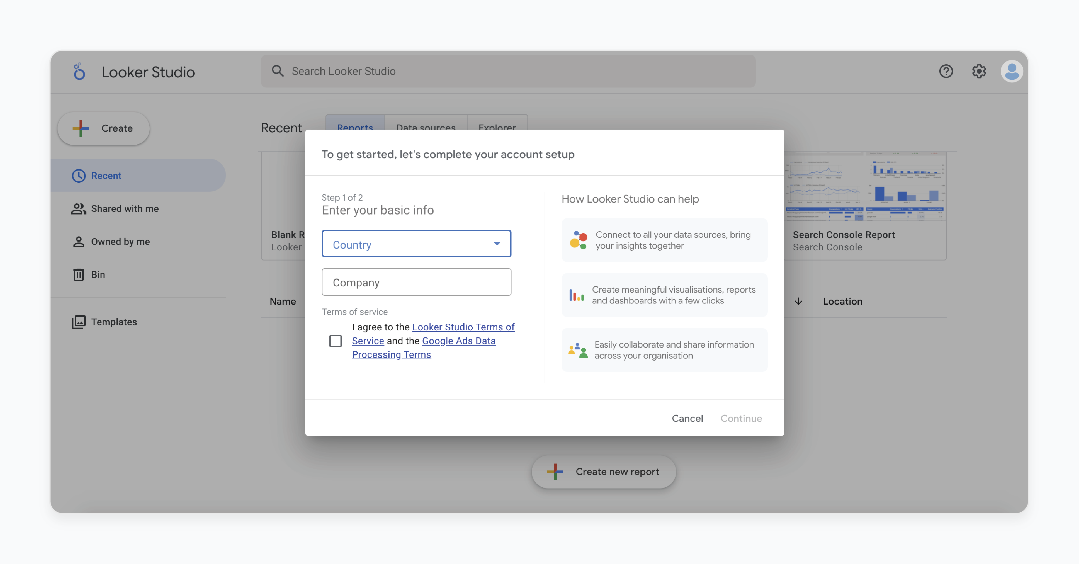Click the Owned by me person icon

click(x=79, y=242)
